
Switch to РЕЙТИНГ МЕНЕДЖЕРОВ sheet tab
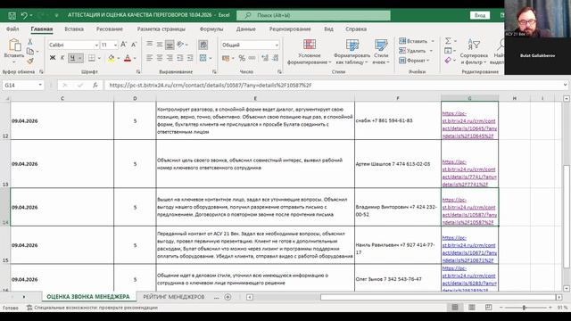[174, 297]
